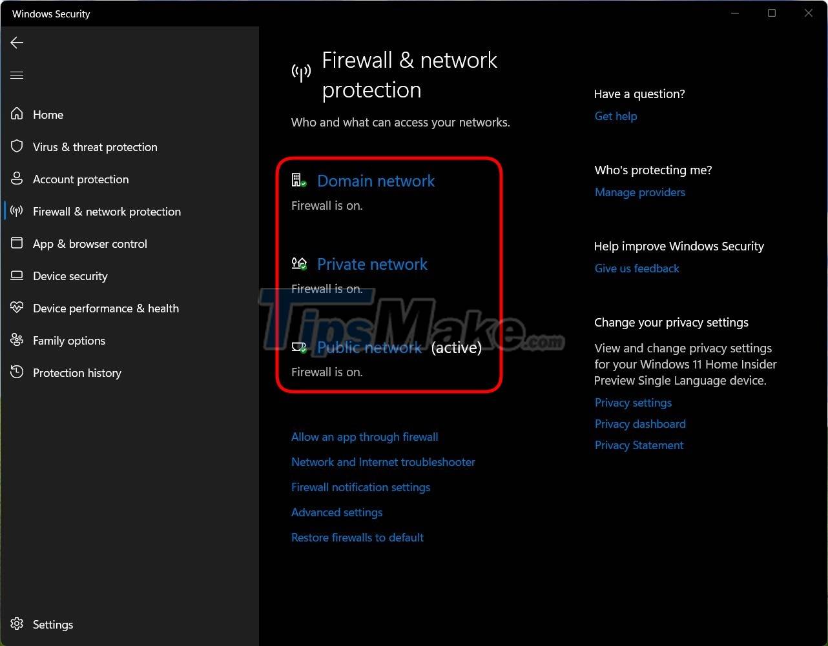Screen dimensions: 828x646
Task: Click the Device performance & health heart icon
Action: [17, 308]
